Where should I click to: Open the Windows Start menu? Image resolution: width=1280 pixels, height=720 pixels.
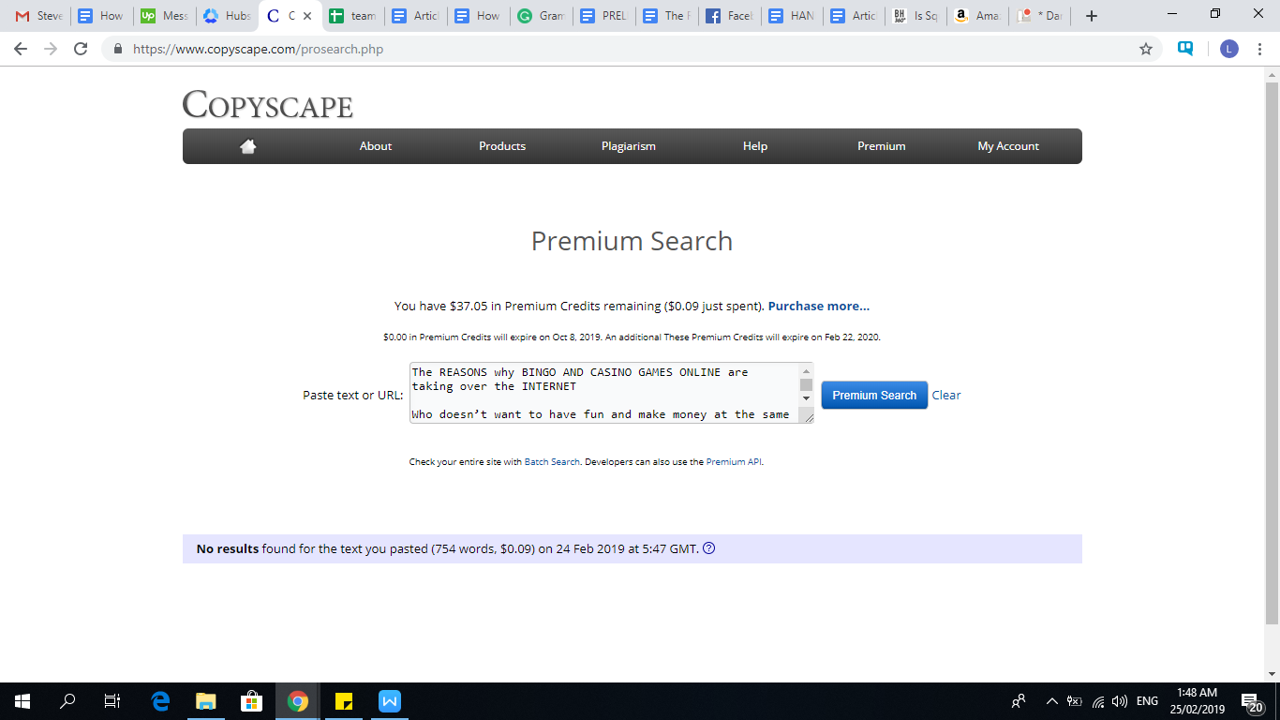22,700
